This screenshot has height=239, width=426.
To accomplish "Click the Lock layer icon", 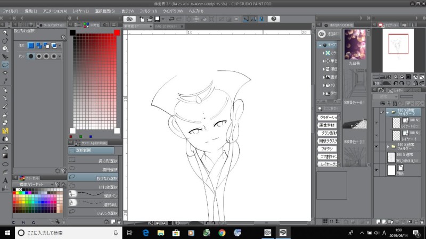I will [395, 103].
